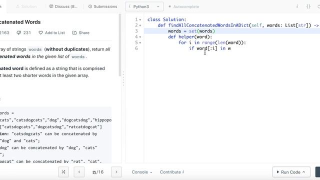Go to the previous problem
320x180 pixels.
pyautogui.click(x=79, y=172)
